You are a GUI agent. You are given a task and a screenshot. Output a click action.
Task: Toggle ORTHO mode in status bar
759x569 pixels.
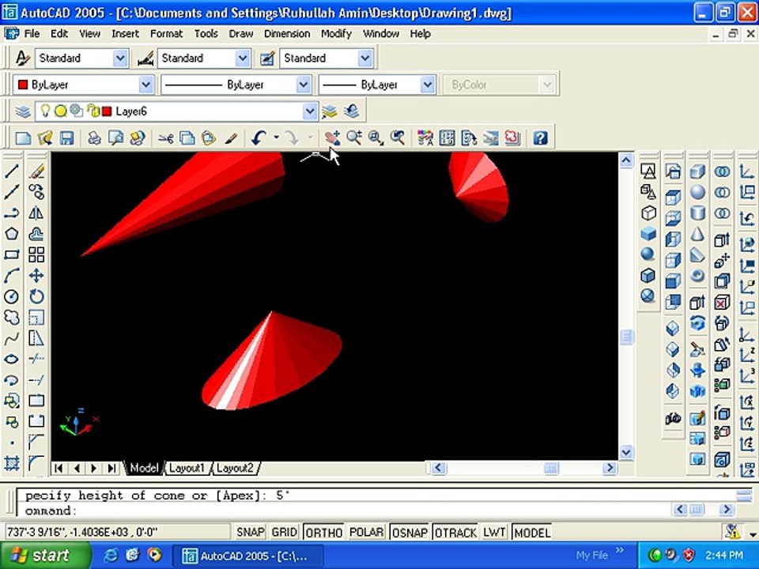324,532
